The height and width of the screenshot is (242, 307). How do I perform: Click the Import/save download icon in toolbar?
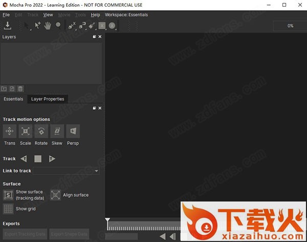coord(8,26)
